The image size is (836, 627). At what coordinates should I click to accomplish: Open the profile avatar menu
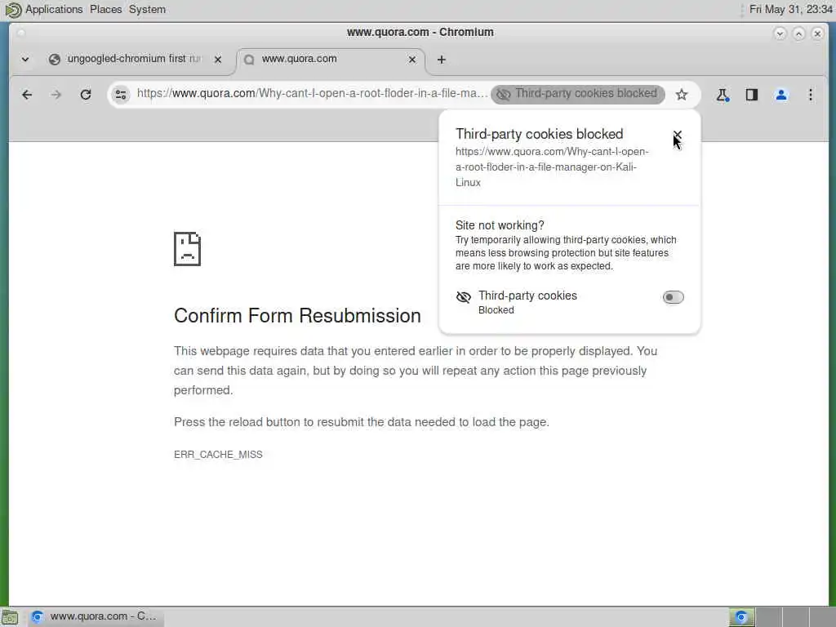pyautogui.click(x=781, y=95)
